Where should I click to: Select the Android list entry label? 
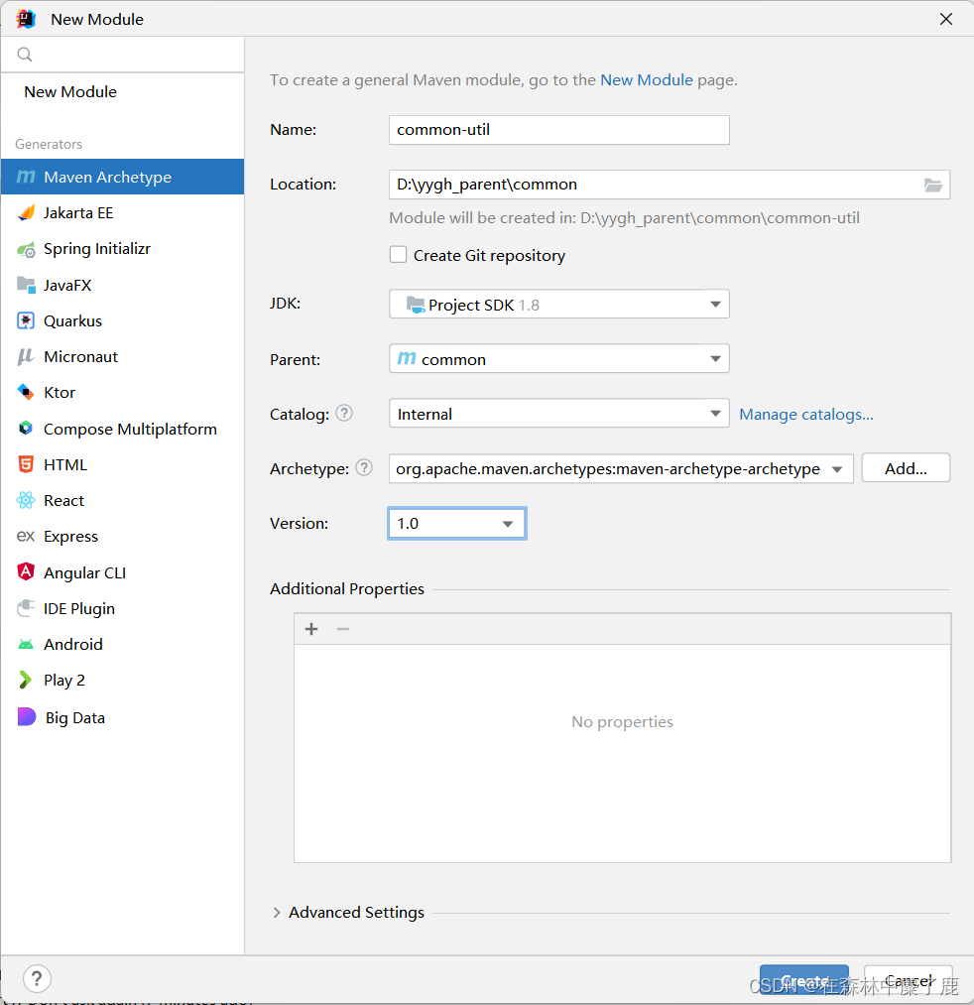coord(73,644)
